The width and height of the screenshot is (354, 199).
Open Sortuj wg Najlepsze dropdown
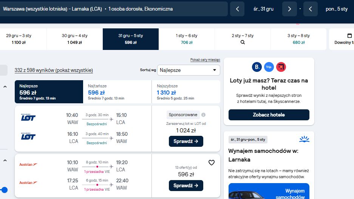pyautogui.click(x=189, y=70)
